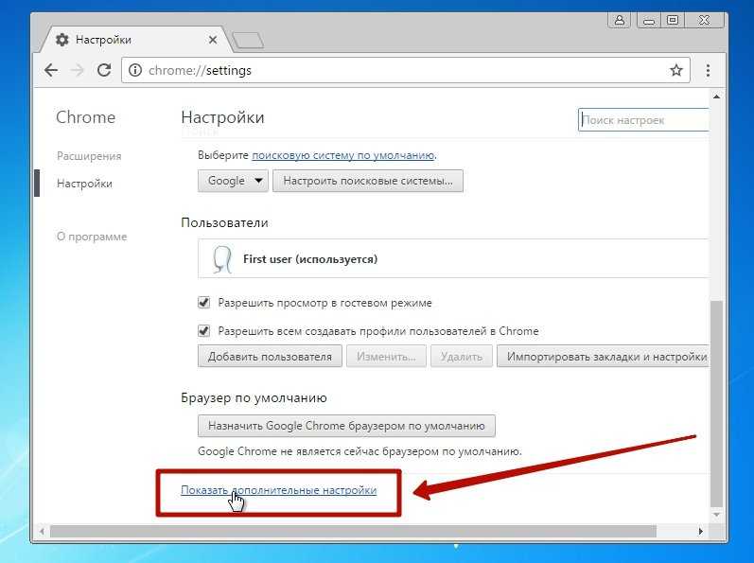Click the First user avatar icon
Viewport: 754px width, 563px height.
[221, 259]
